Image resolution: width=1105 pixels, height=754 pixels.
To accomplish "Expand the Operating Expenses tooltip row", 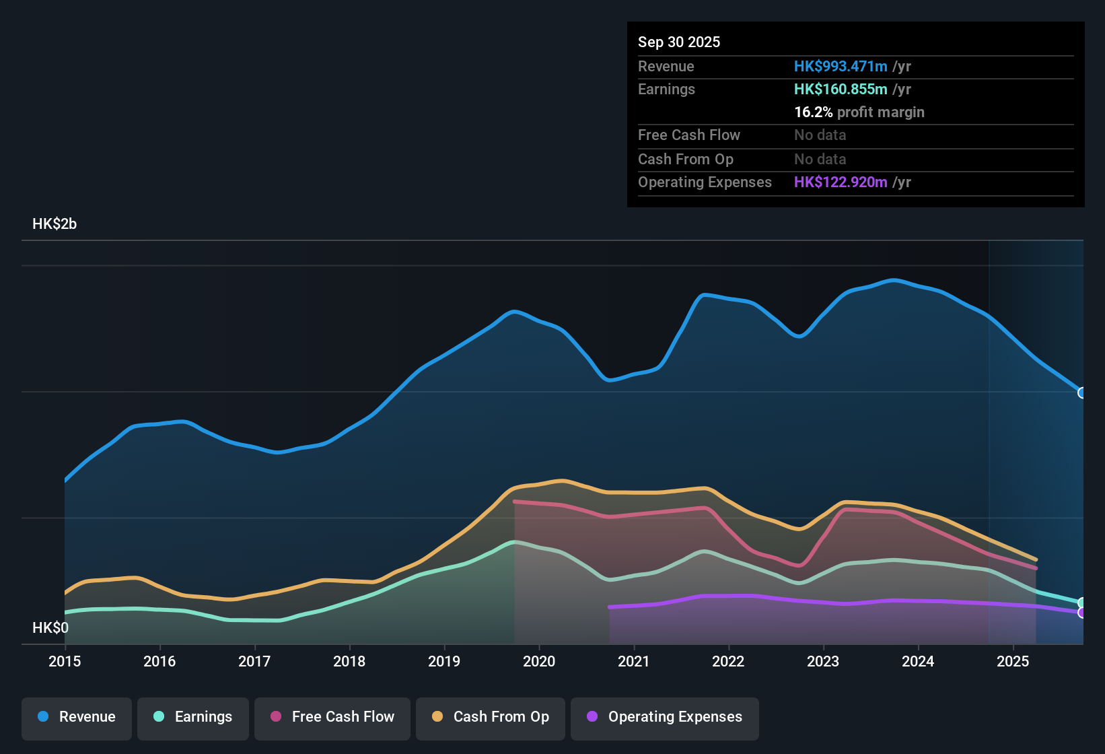I will click(x=705, y=182).
